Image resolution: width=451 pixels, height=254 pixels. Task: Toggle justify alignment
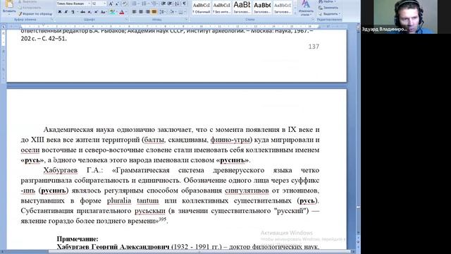point(154,12)
